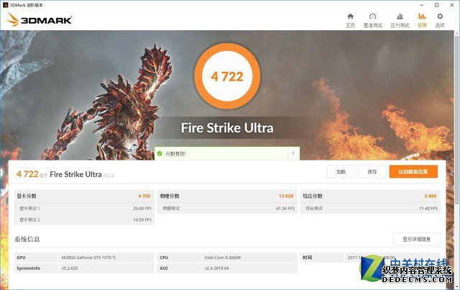Click Show detailed info (显示详细信息) button
460x290 pixels.
(x=417, y=239)
